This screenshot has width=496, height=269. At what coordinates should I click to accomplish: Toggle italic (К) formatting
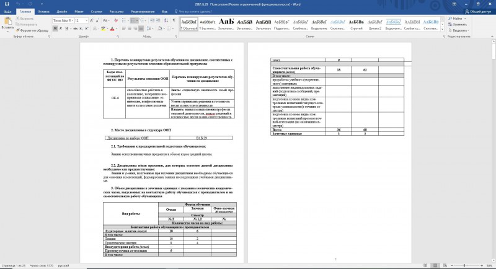click(61, 29)
